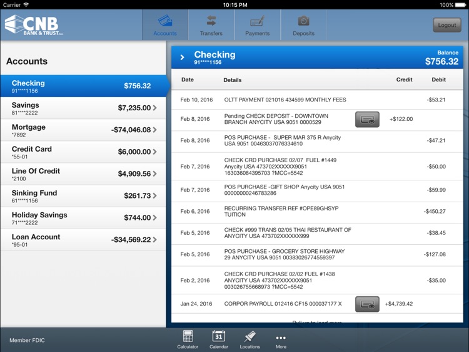Click the +$4,739.42 credit amount

click(399, 304)
